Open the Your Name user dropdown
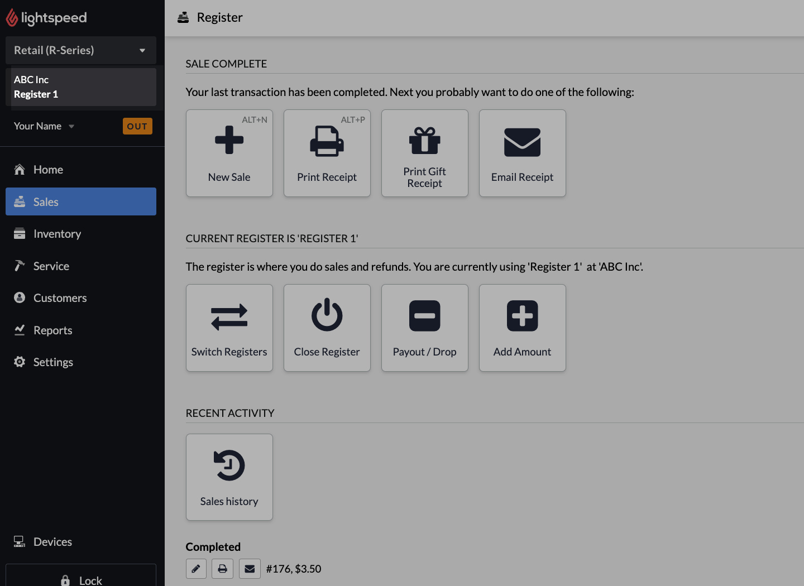Viewport: 804px width, 586px height. 44,126
